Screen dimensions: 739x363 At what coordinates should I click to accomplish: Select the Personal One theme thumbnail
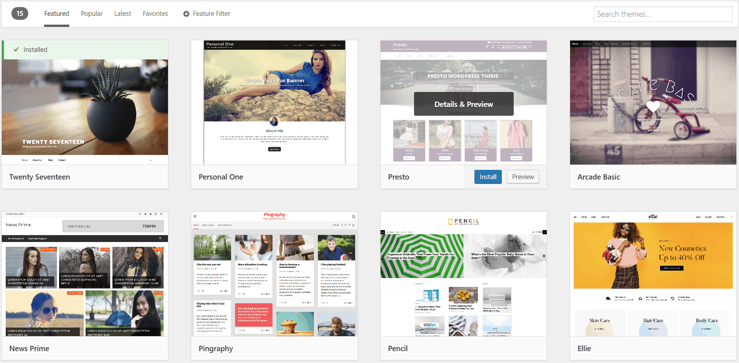pyautogui.click(x=274, y=103)
